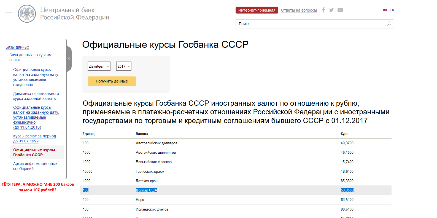Open daily official rates (ежедневно) link
437x218 pixels.
[36, 77]
